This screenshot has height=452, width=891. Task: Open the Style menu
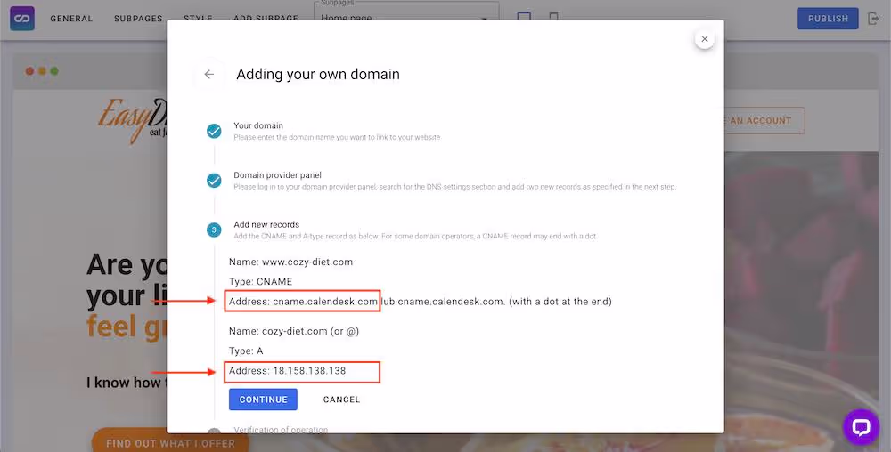(x=198, y=19)
